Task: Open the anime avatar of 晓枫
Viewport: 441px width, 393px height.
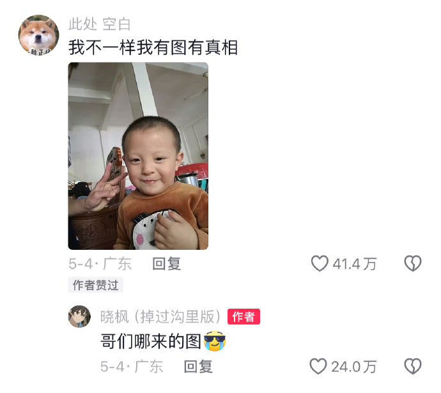Action: click(79, 316)
